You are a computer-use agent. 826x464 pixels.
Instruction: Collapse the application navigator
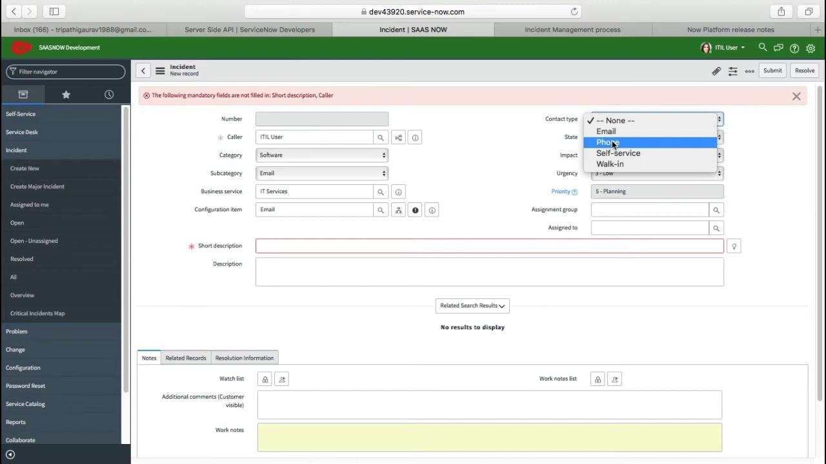(x=10, y=454)
